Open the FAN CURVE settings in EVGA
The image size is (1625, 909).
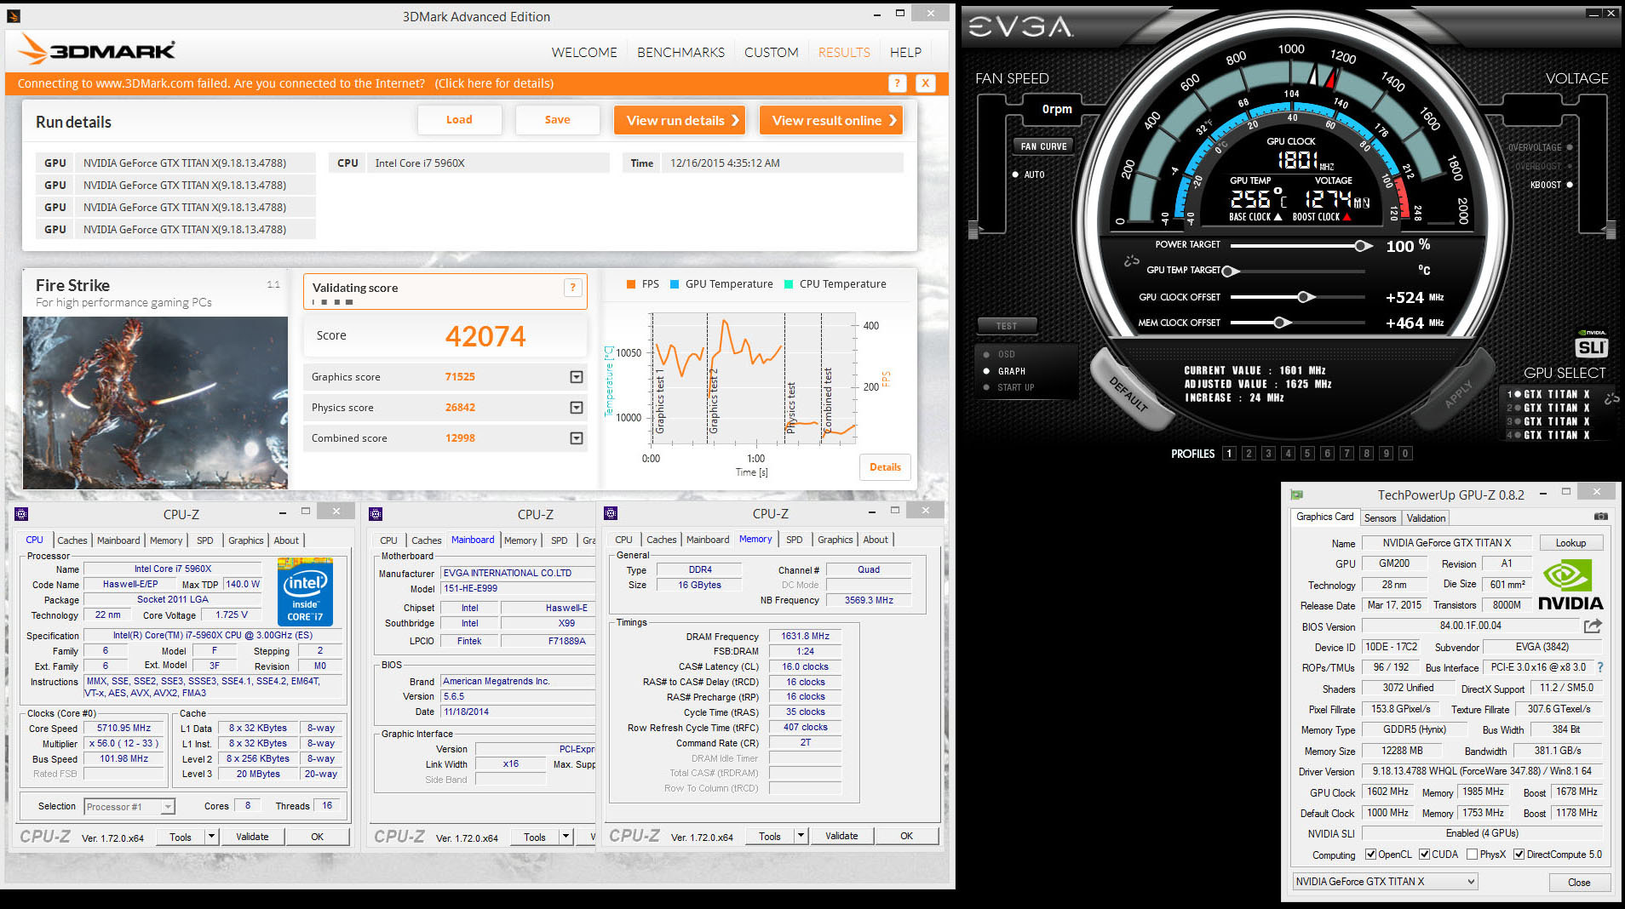(x=1043, y=146)
